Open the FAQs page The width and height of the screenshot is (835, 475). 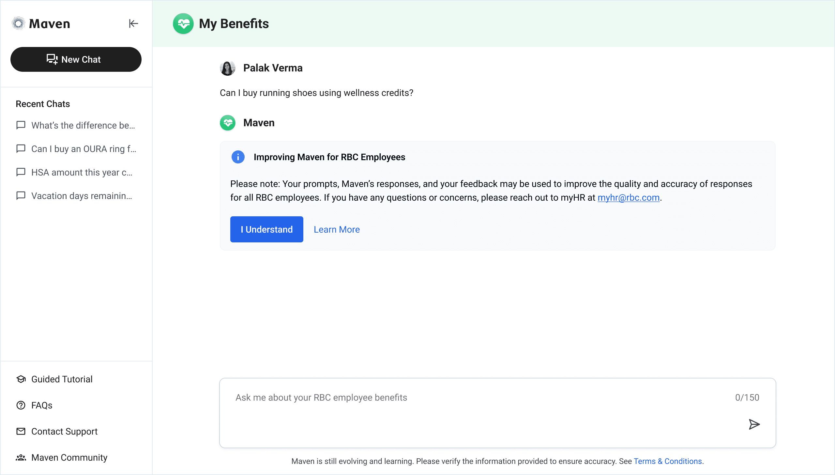42,405
